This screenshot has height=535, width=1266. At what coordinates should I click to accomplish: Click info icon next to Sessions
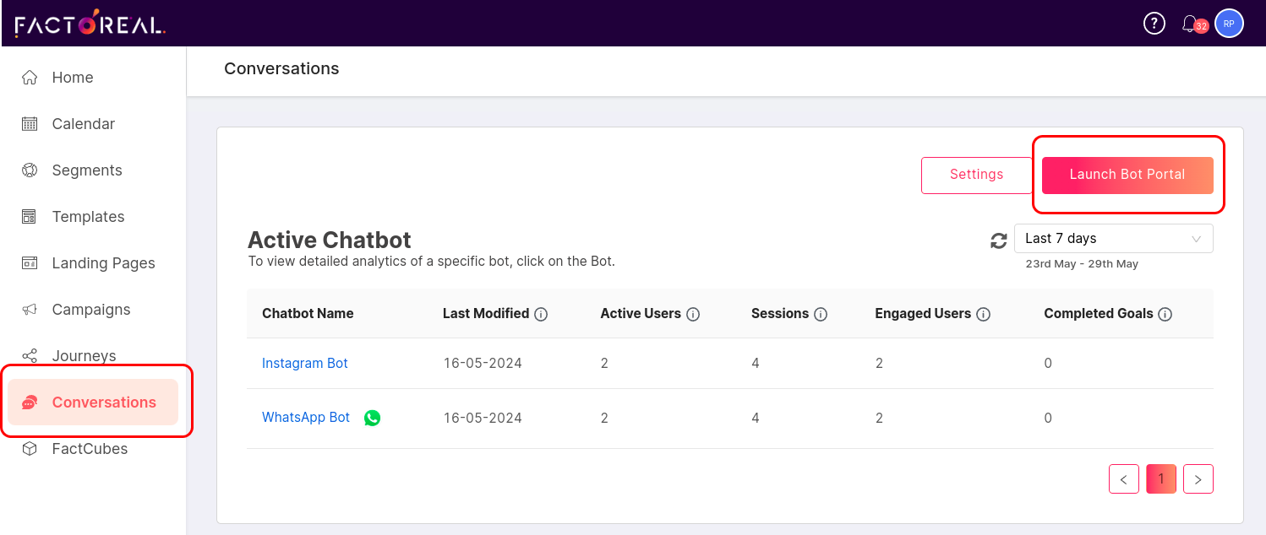tap(820, 314)
